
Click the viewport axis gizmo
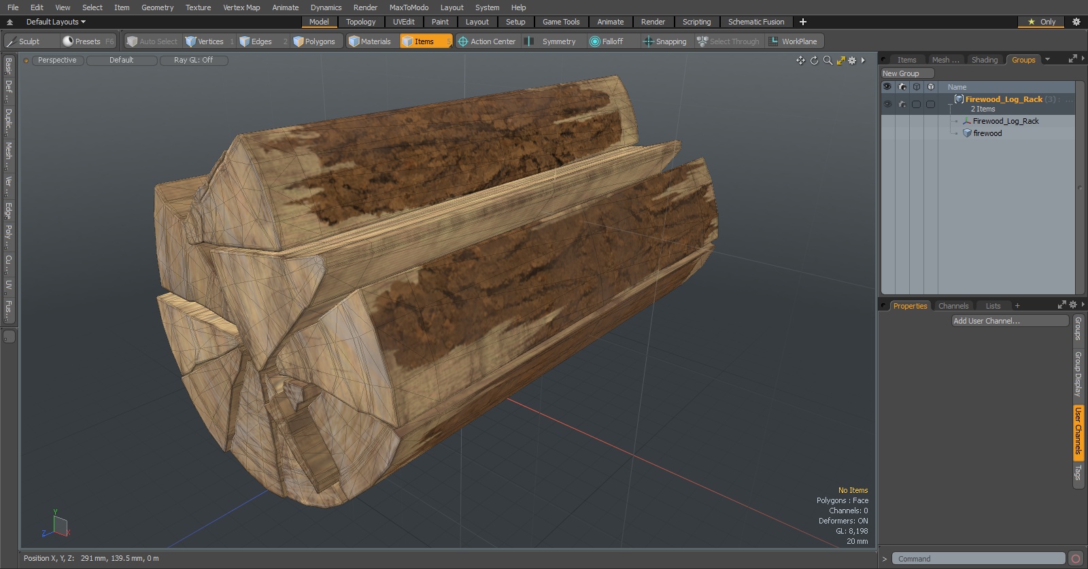(56, 524)
